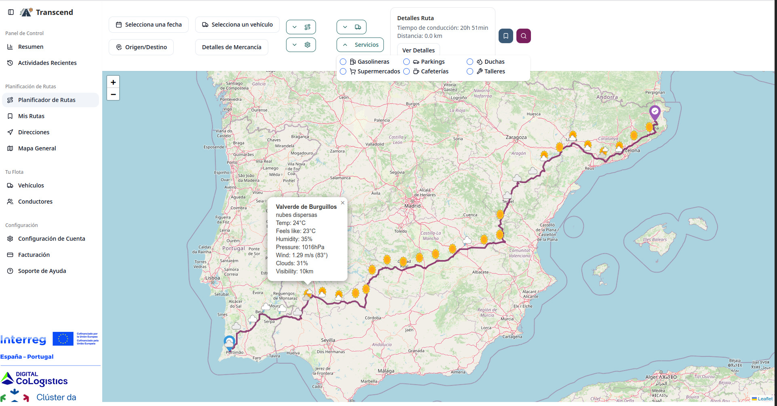Click the Soporte de Ayuda help icon
Image resolution: width=777 pixels, height=406 pixels.
pos(10,271)
